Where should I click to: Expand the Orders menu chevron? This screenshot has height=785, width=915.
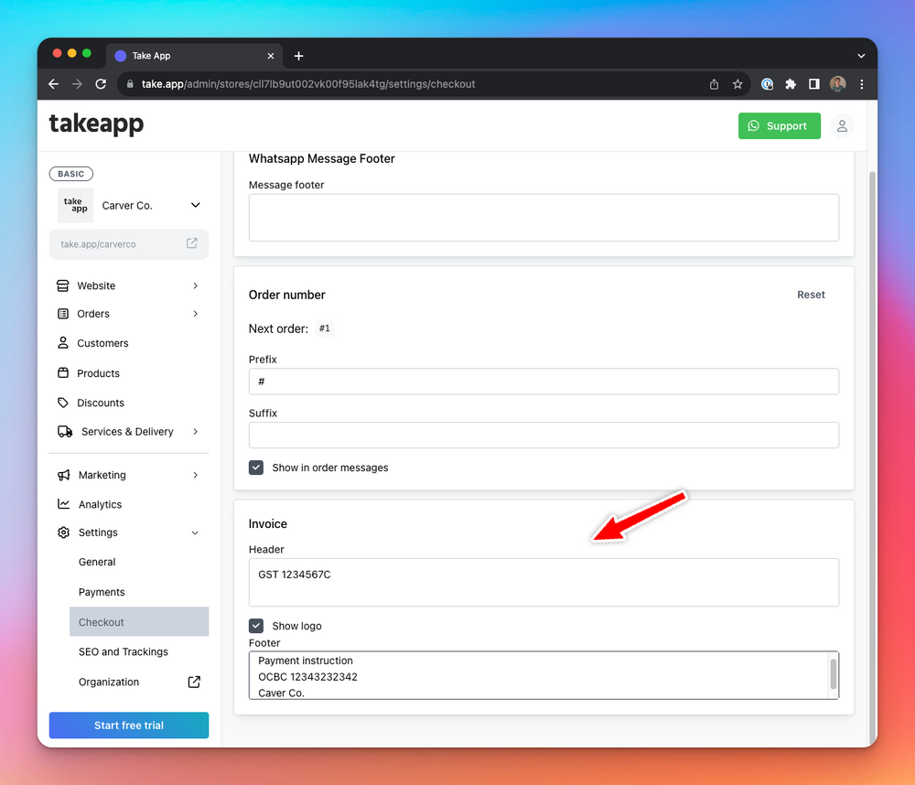coord(196,314)
